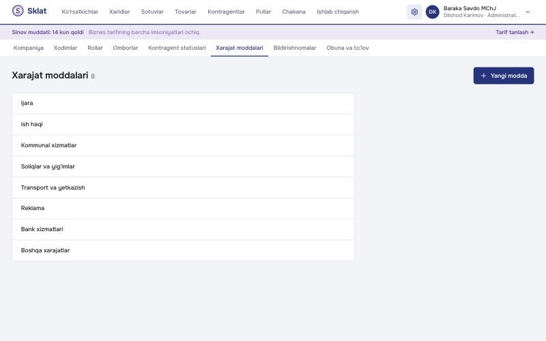The image size is (546, 341).
Task: Open the Kontragentlar menu
Action: 226,12
